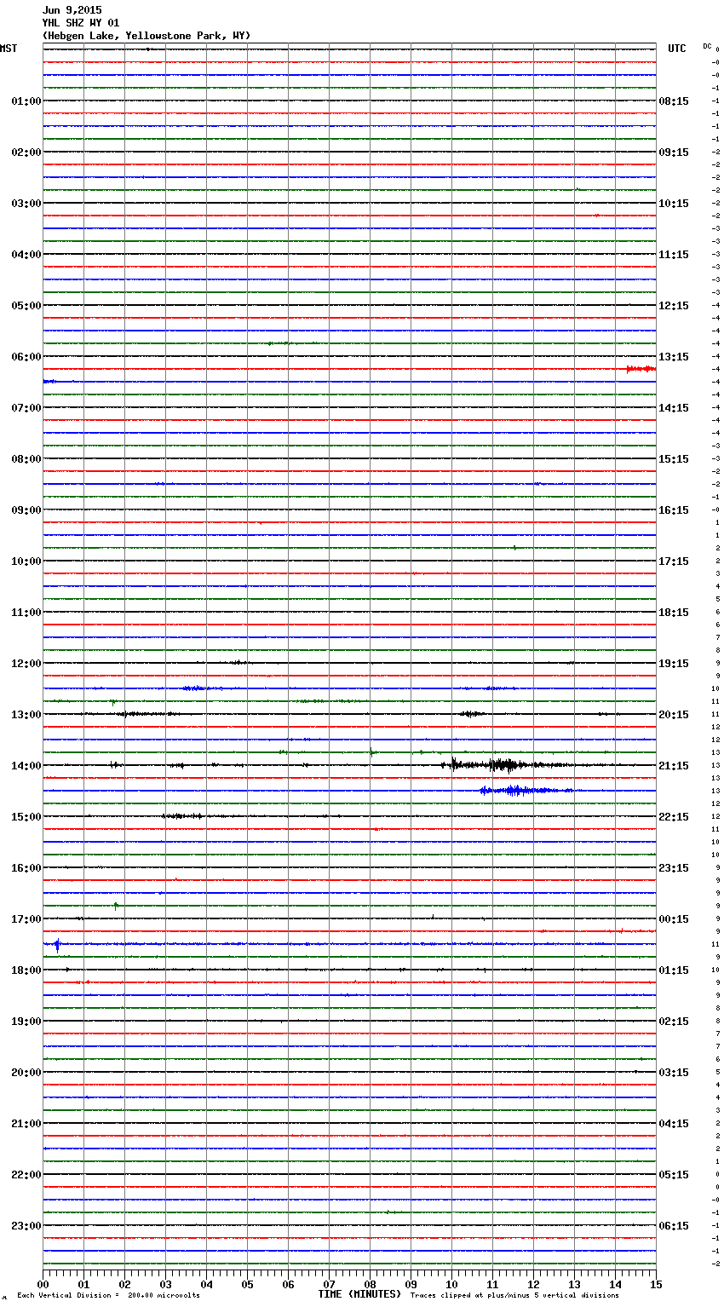Click the "13:15" UTC time label
The height and width of the screenshot is (1307, 724).
click(x=674, y=357)
